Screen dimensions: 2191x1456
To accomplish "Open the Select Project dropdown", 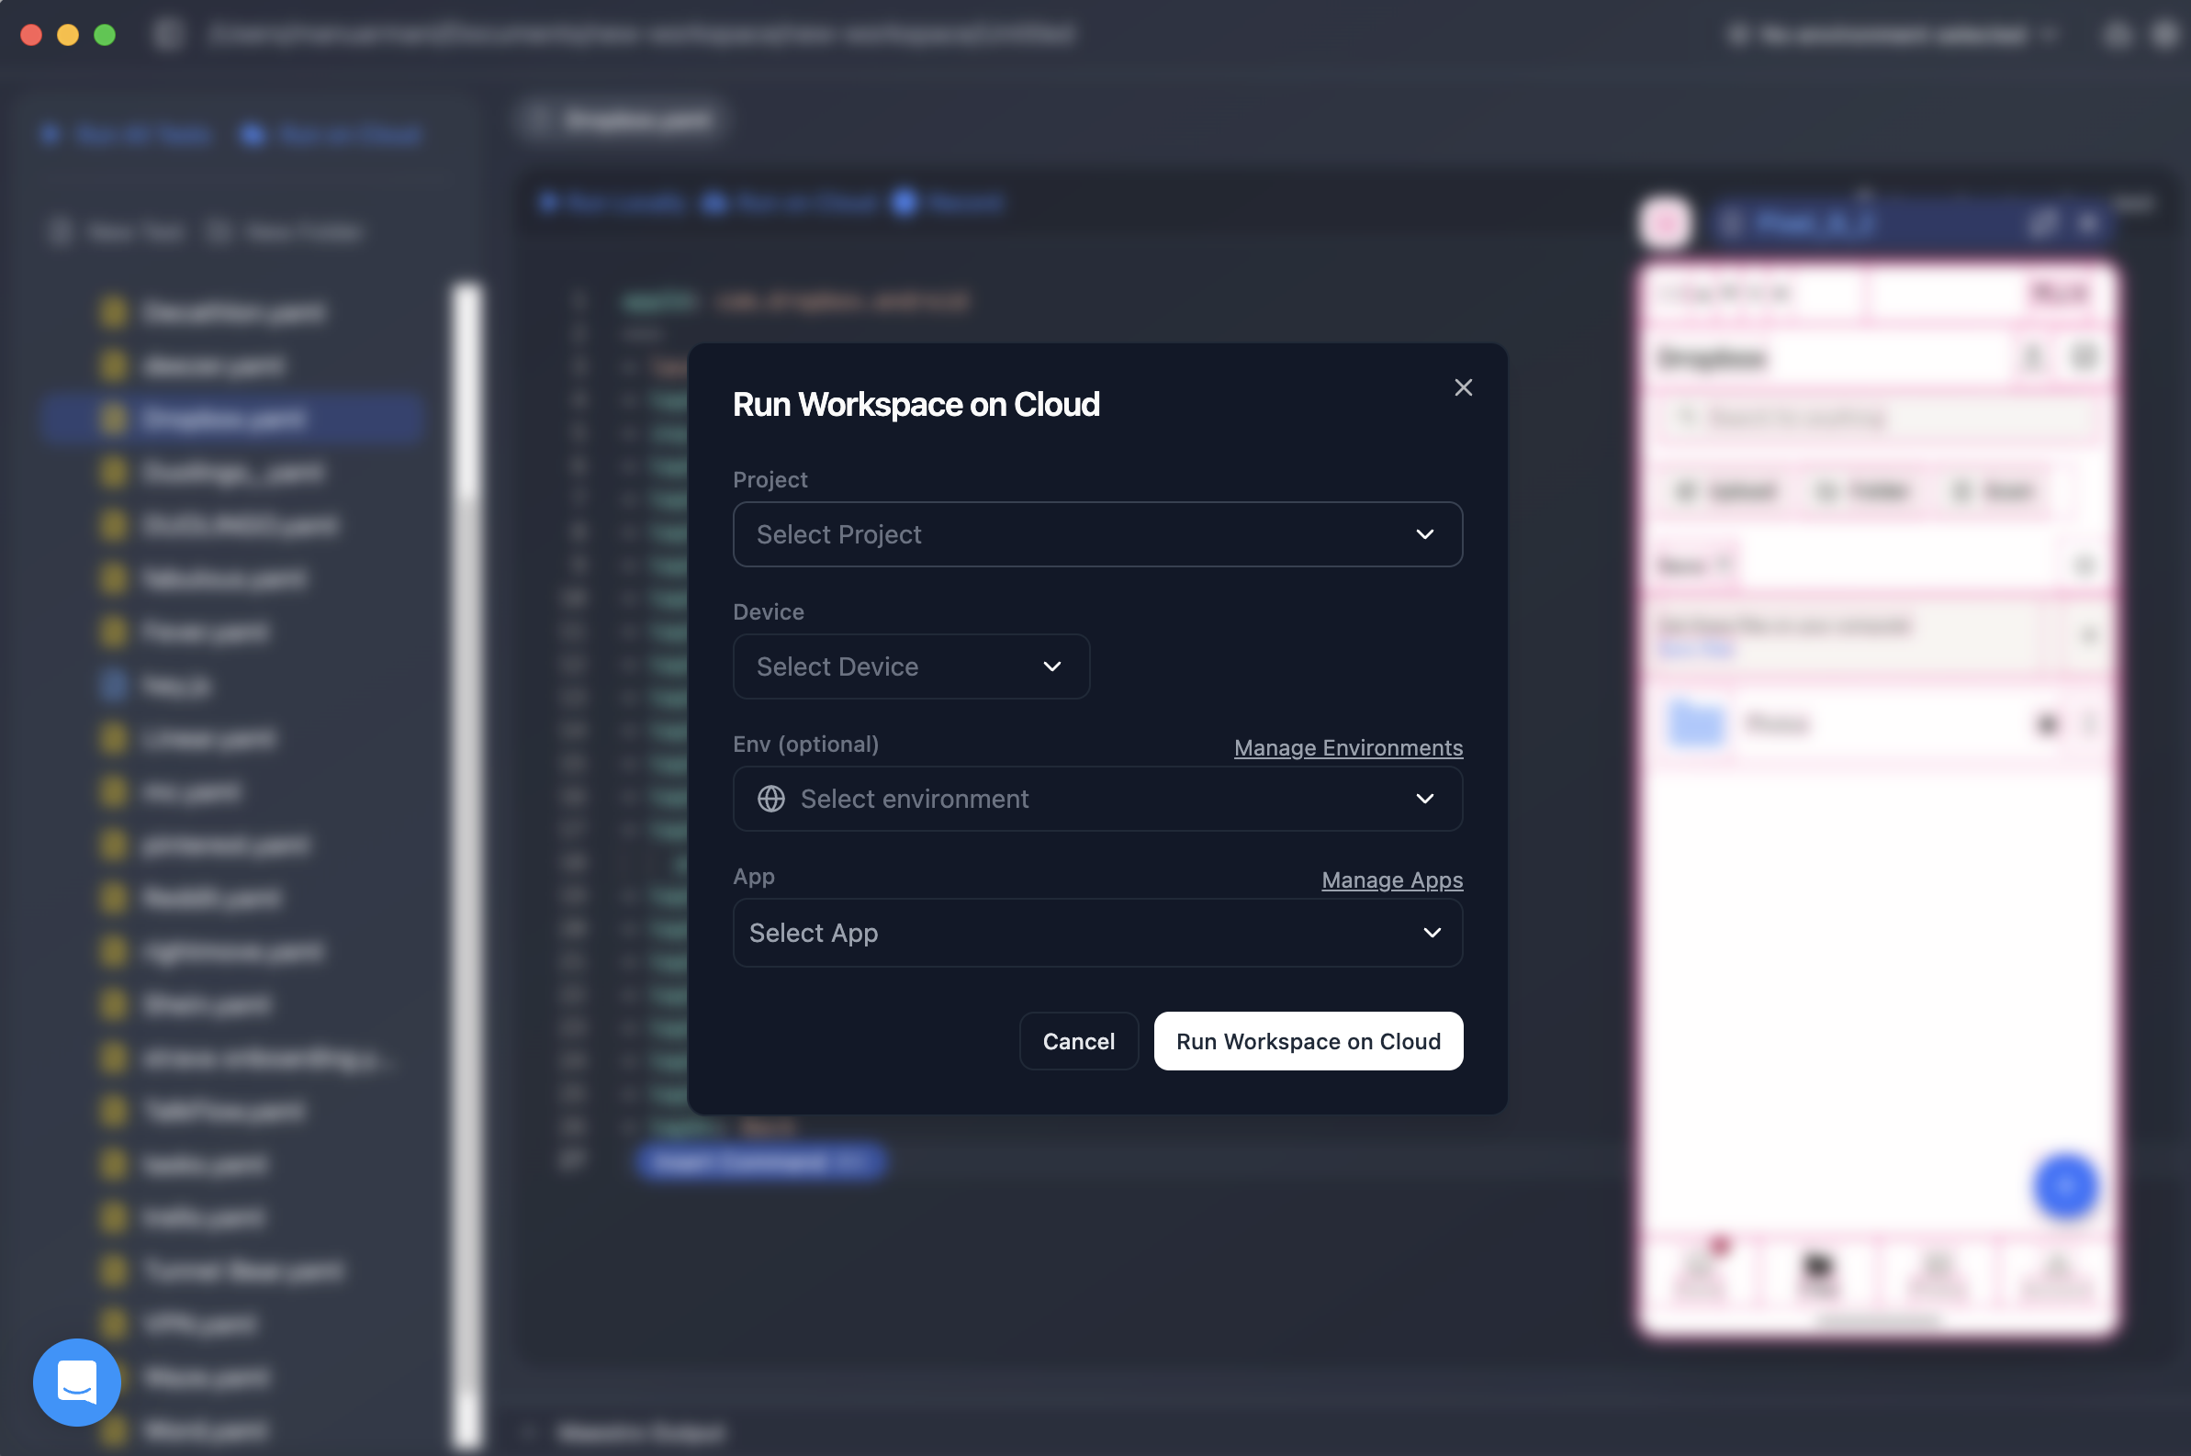I will [1097, 535].
